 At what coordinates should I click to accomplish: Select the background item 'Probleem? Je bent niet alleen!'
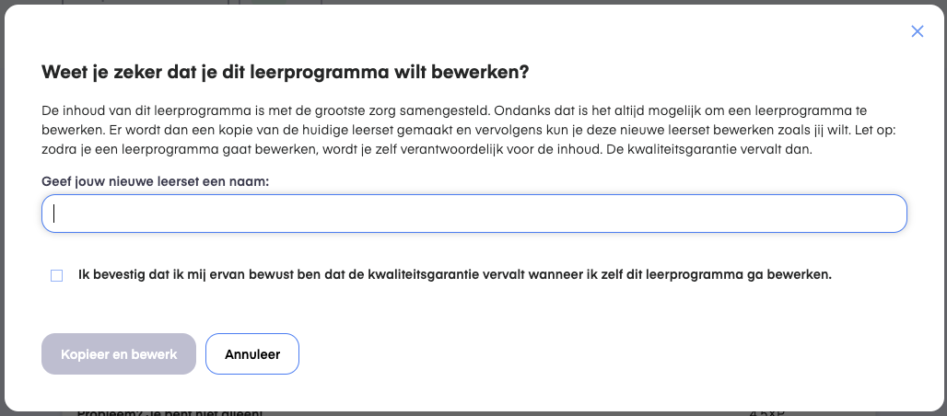pyautogui.click(x=170, y=413)
